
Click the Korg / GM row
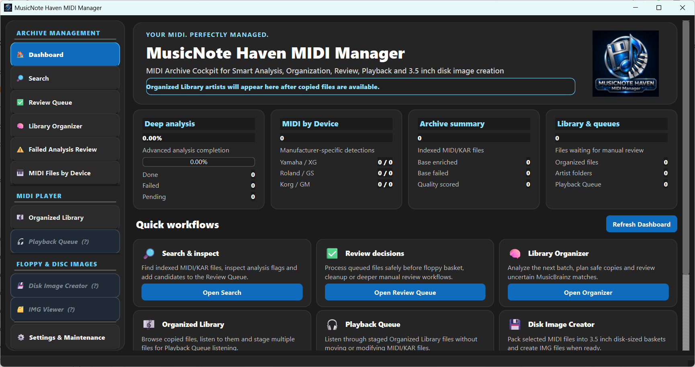(336, 185)
